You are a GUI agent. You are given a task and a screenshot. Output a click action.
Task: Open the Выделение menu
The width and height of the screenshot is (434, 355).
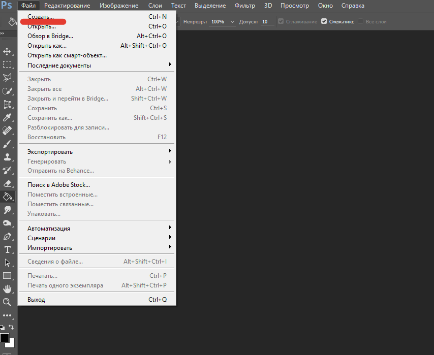coord(210,6)
